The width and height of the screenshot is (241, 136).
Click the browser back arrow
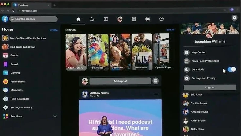[x=3, y=10]
